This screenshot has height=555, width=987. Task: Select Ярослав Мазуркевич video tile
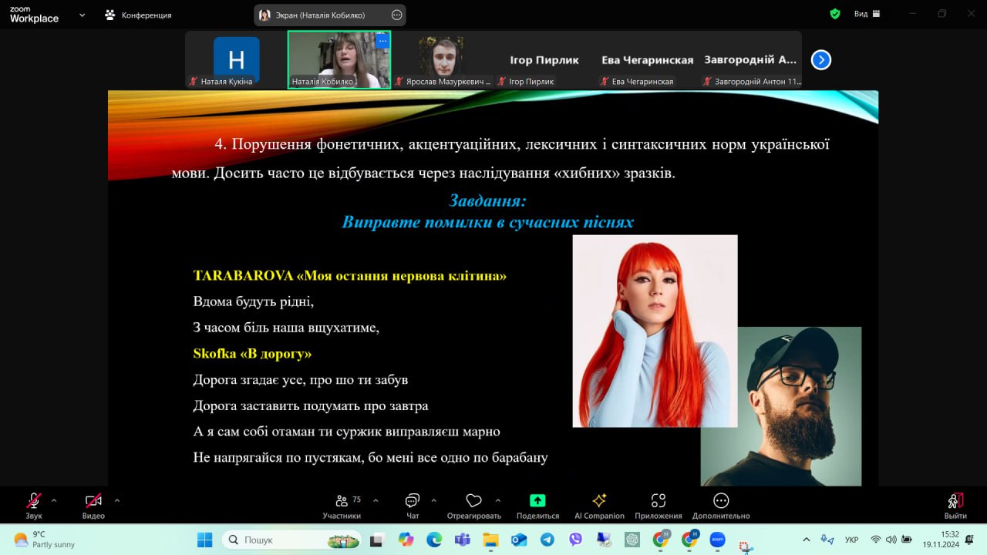442,59
